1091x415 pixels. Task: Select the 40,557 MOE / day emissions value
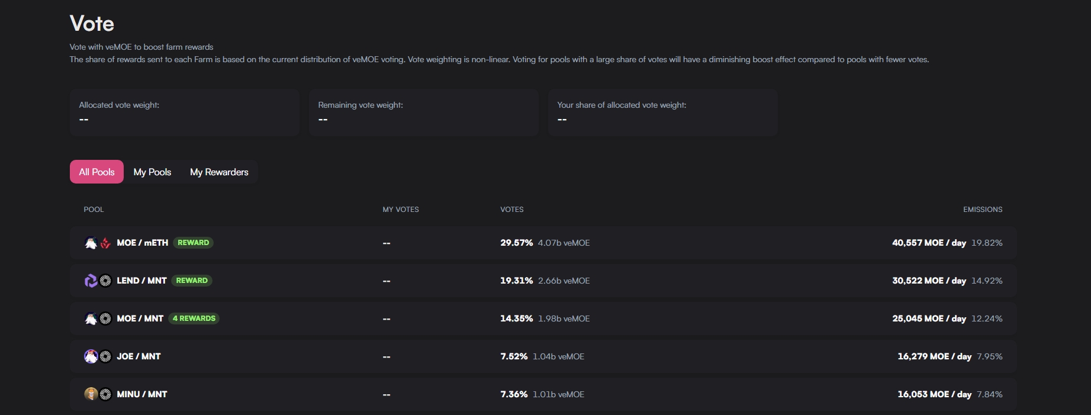coord(929,243)
